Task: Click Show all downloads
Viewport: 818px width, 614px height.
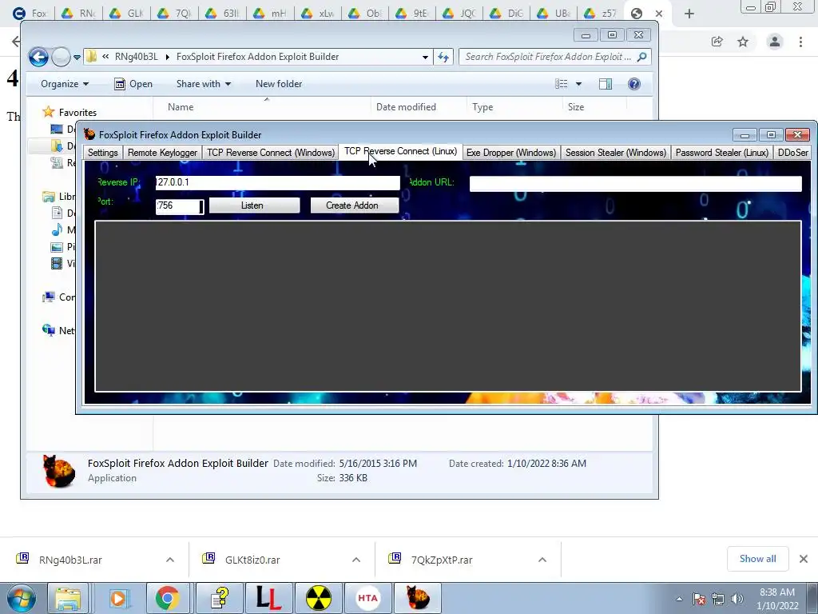Action: point(757,559)
